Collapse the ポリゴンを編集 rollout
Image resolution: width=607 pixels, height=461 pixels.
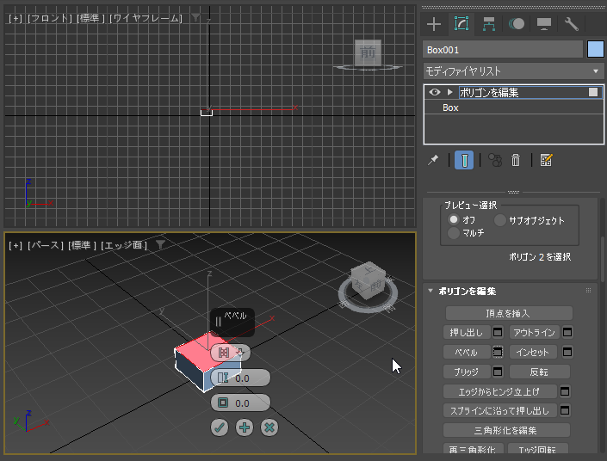[x=430, y=291]
